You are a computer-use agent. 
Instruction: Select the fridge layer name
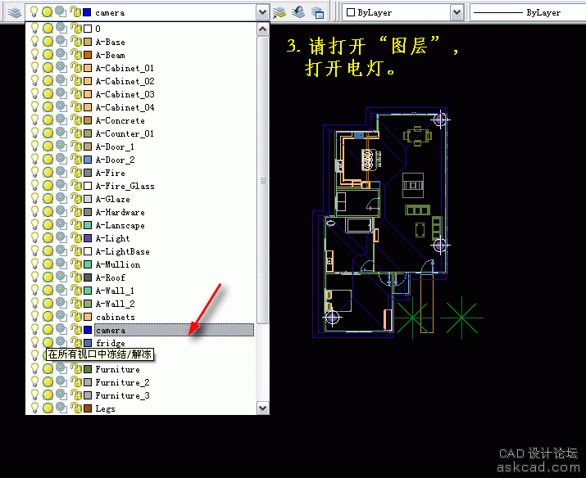pyautogui.click(x=111, y=343)
